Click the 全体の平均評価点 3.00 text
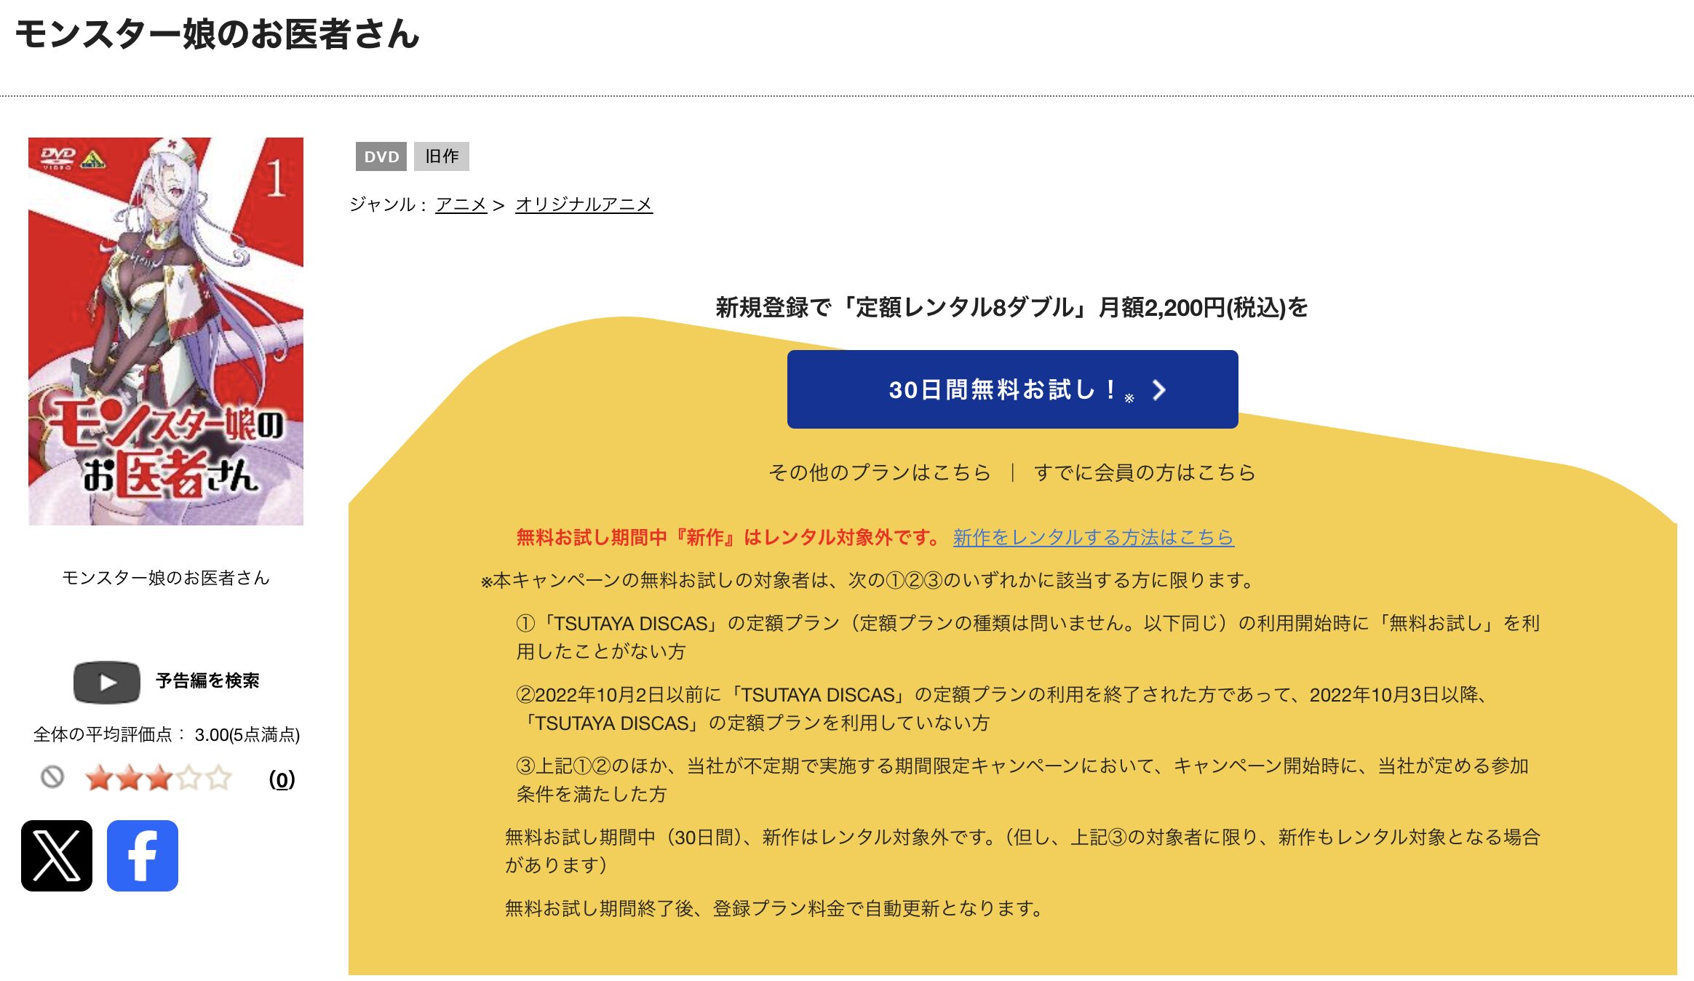Image resolution: width=1694 pixels, height=981 pixels. 167,734
